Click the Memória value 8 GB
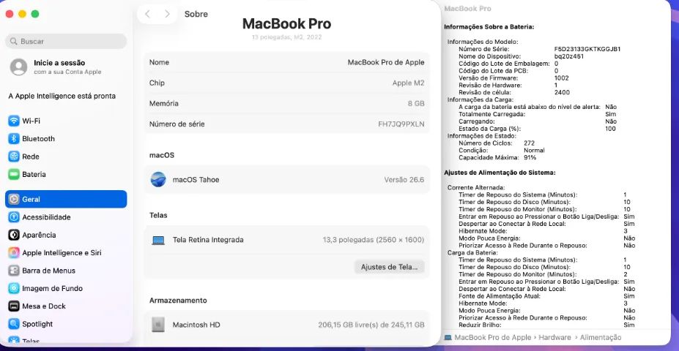Image resolution: width=679 pixels, height=351 pixels. tap(416, 104)
